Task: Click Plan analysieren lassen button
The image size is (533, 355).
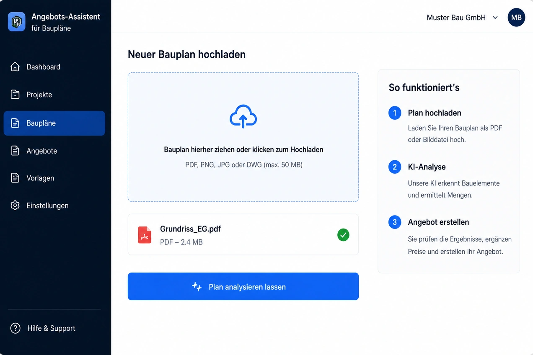Action: tap(243, 286)
